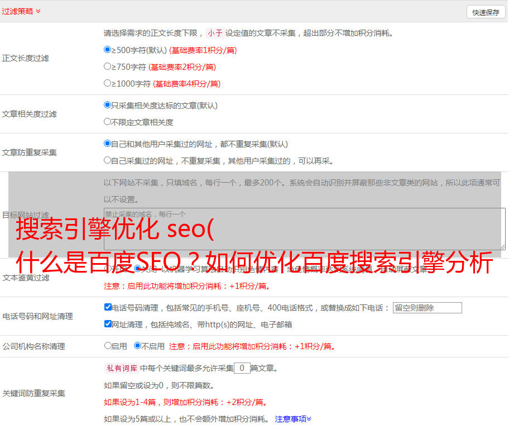
Task: Select 自己采集过的网址，不重复采集 radio option
Action: (x=107, y=160)
